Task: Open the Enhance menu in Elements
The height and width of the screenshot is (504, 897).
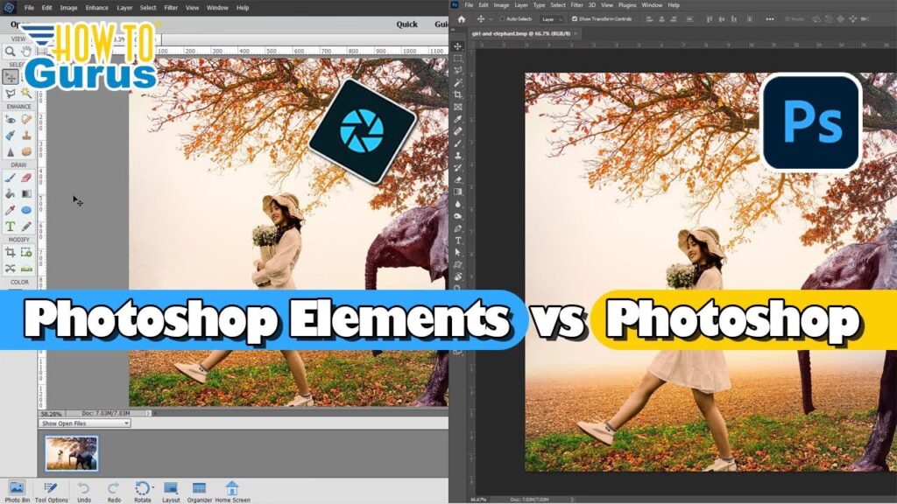Action: (96, 7)
